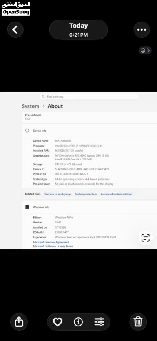Tap the share icon
The image size is (157, 341).
coord(19,322)
